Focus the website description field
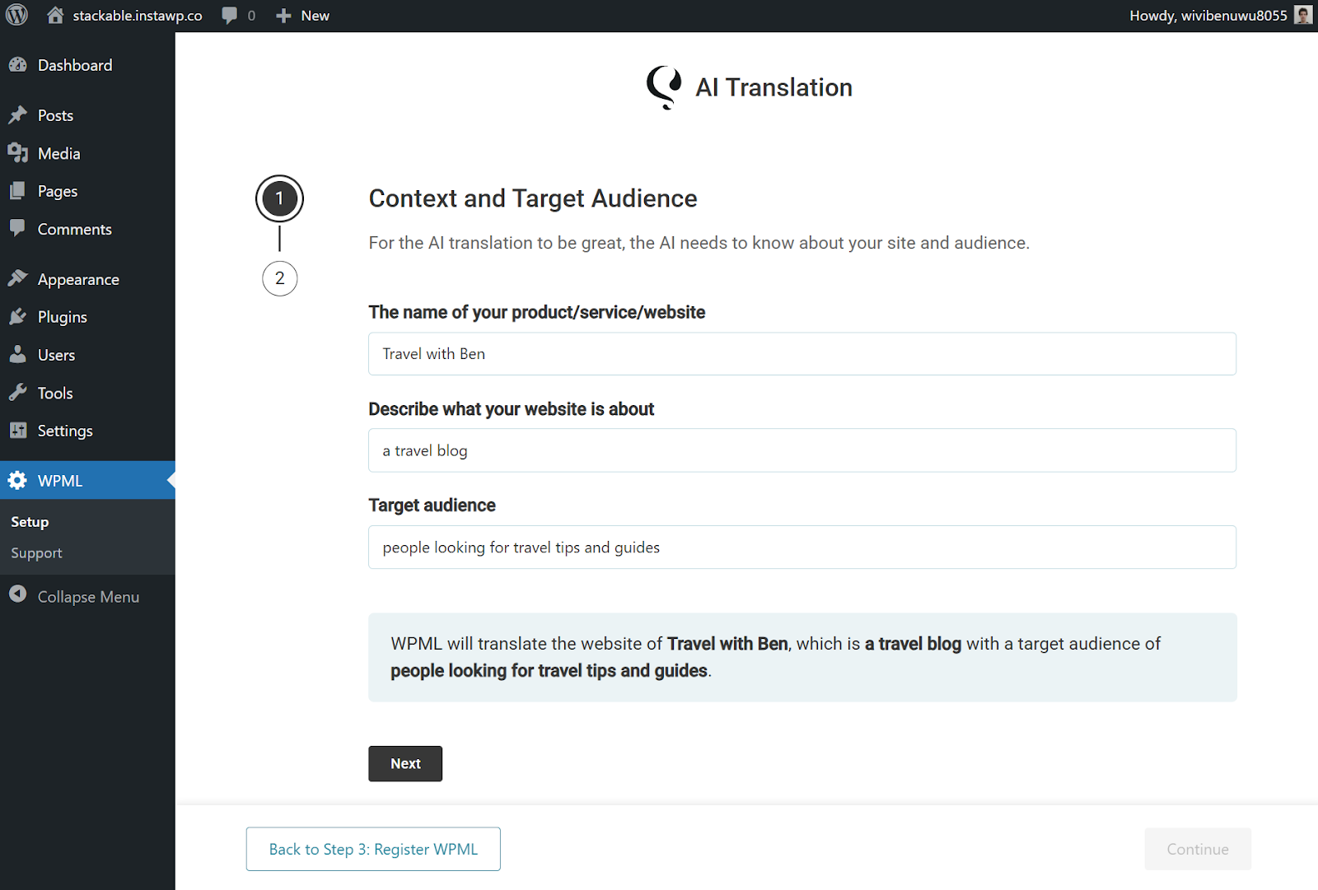Viewport: 1318px width, 890px height. (x=802, y=450)
